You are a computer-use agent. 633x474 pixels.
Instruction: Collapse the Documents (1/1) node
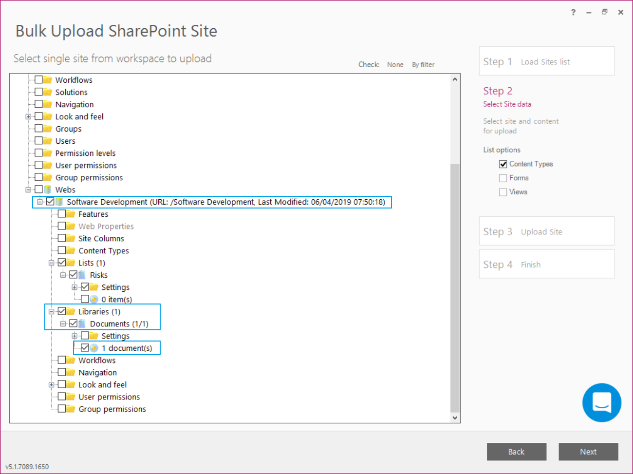coord(63,324)
